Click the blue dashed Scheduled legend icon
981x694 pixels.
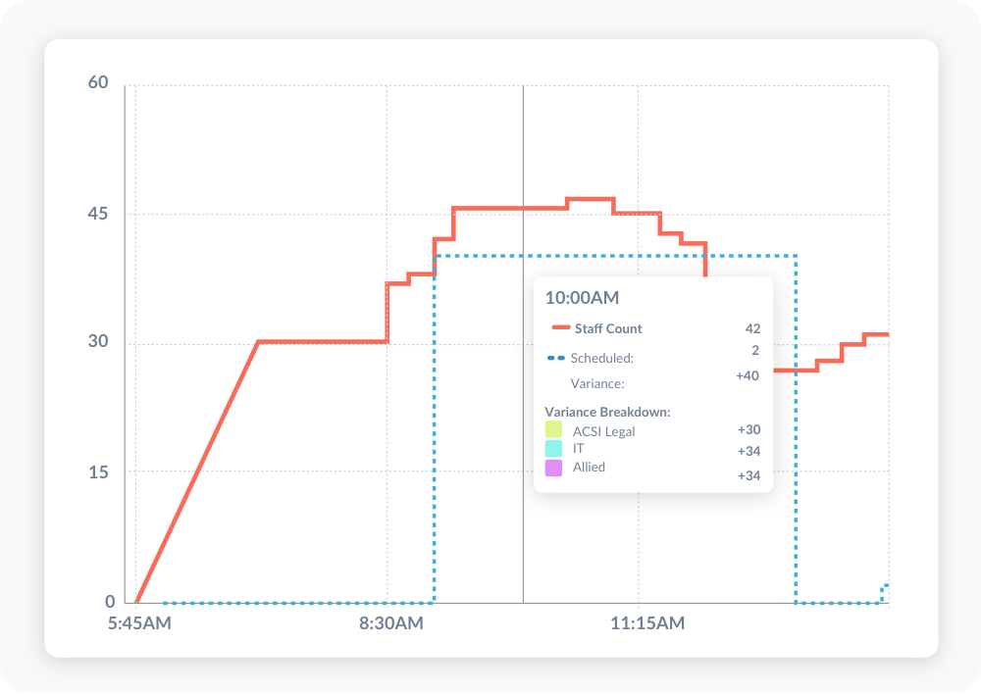coord(556,358)
